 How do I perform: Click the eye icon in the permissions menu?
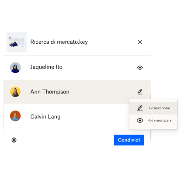(x=140, y=120)
